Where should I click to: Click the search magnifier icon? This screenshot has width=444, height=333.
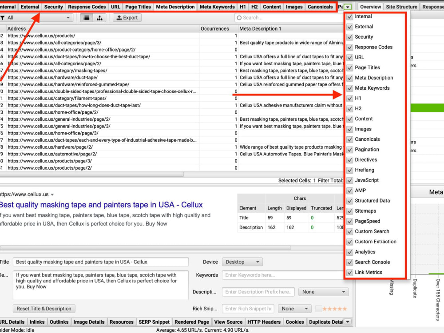[239, 18]
